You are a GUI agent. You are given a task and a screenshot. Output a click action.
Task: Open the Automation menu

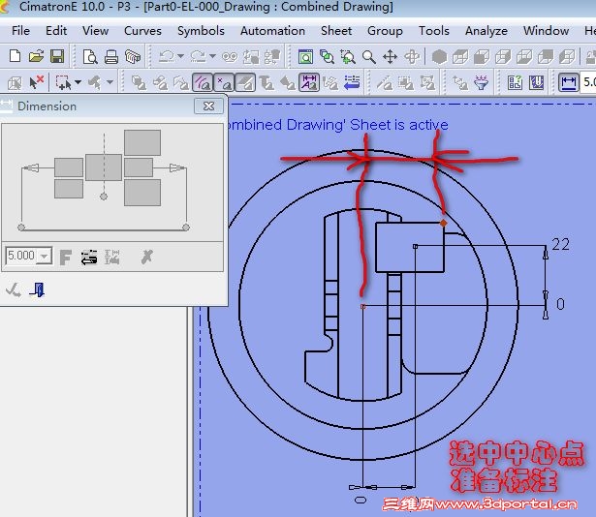pos(272,31)
